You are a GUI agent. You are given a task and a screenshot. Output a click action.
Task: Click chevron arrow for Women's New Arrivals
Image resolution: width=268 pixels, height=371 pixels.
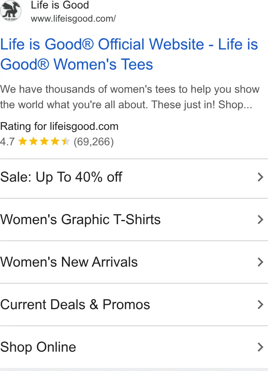(260, 262)
